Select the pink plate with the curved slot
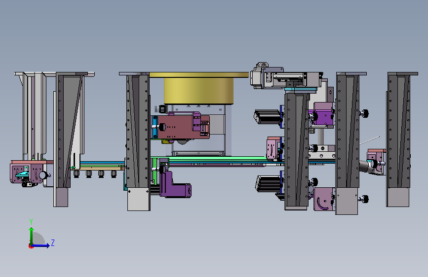428x277 pixels. tap(324, 199)
